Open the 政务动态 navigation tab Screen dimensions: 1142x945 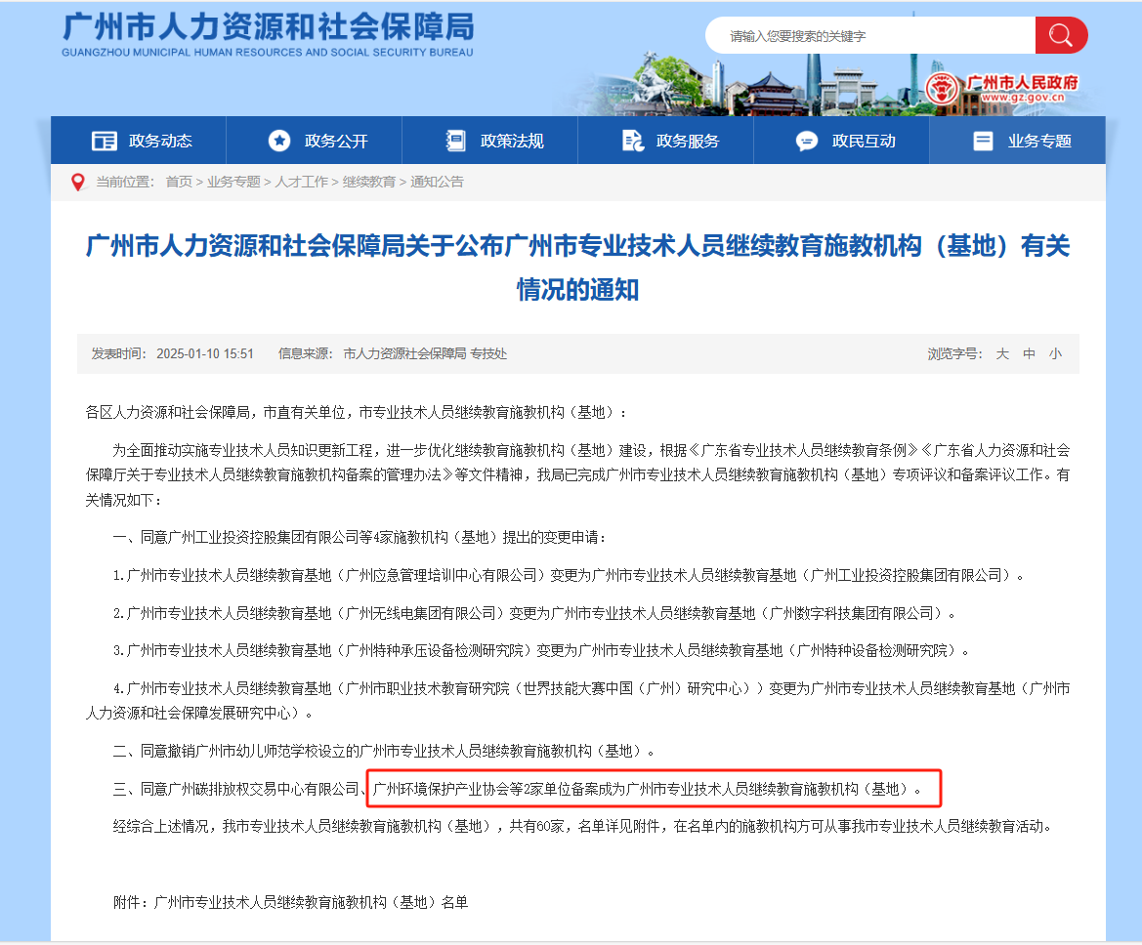point(139,141)
